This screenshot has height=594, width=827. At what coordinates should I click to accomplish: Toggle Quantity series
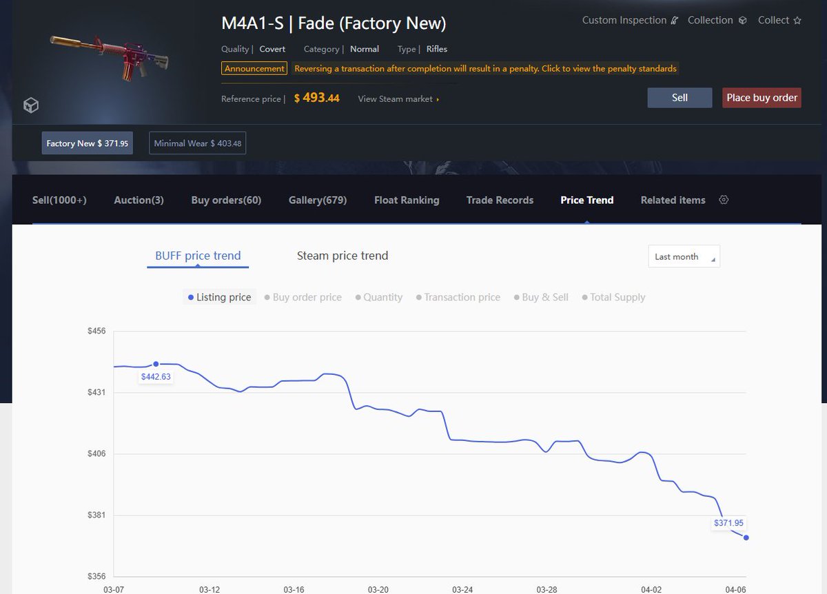point(378,297)
